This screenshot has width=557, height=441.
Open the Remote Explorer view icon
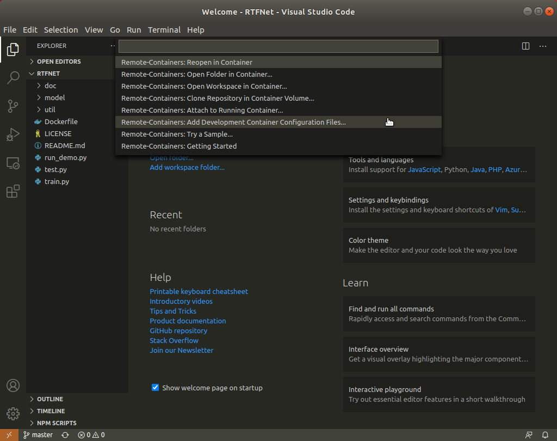point(13,163)
